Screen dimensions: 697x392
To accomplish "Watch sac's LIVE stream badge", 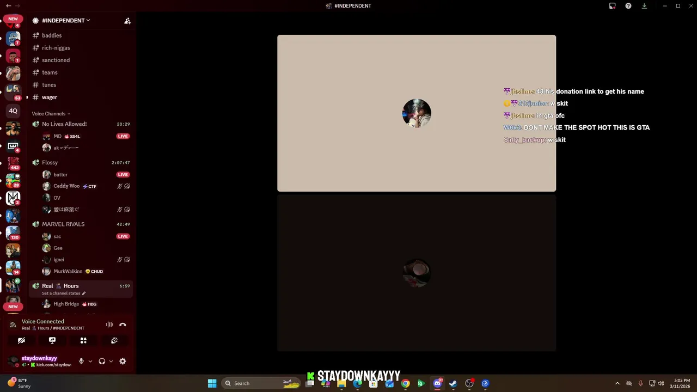I will pos(123,236).
